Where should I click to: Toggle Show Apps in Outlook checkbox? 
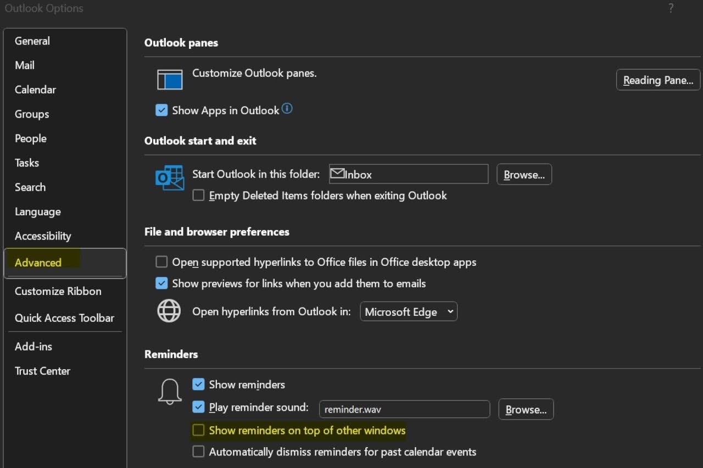tap(161, 110)
